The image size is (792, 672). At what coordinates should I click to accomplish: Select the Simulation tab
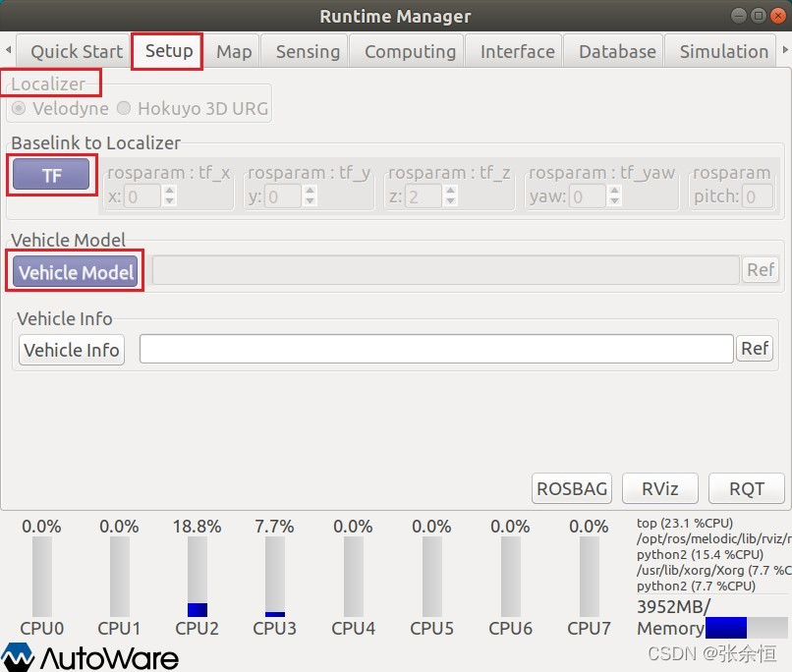(x=723, y=51)
